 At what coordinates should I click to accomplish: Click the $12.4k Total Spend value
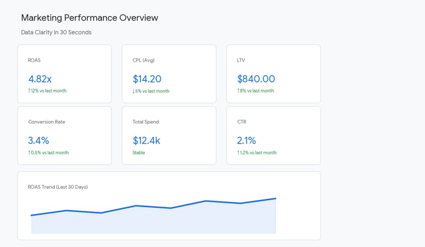[x=146, y=141]
